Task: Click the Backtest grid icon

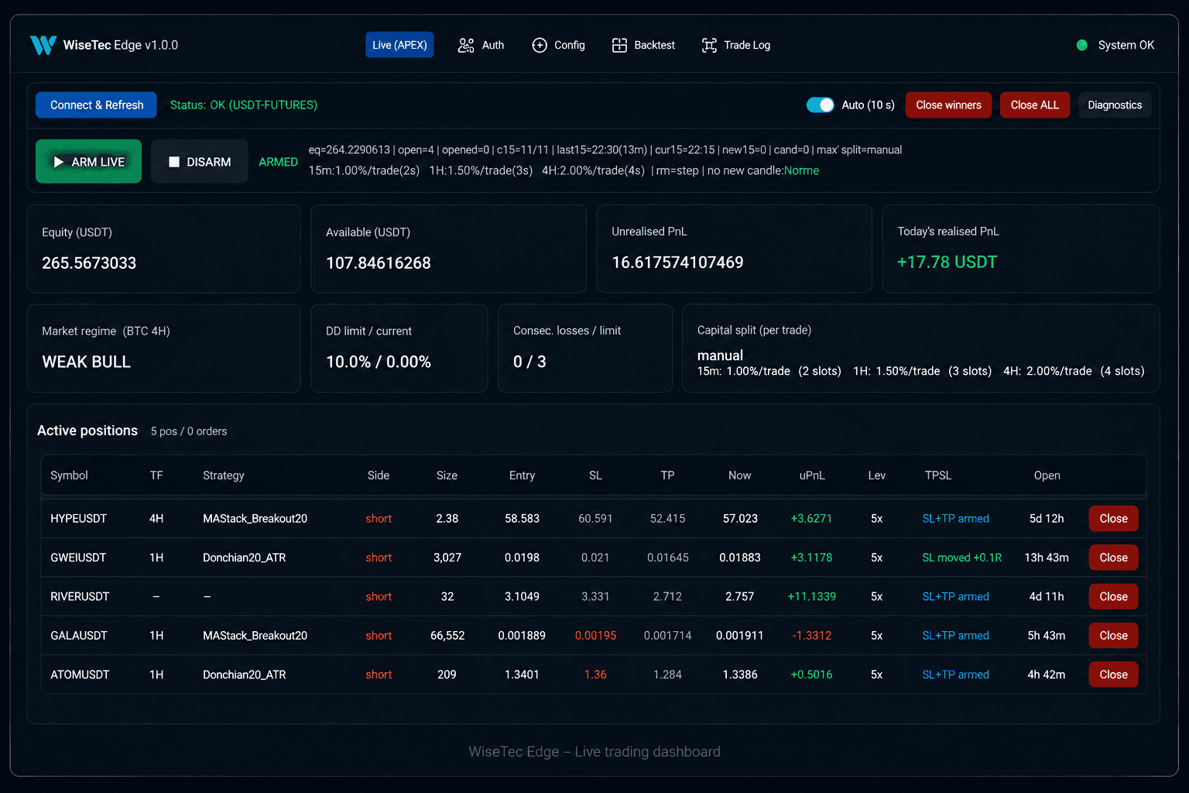Action: click(619, 45)
